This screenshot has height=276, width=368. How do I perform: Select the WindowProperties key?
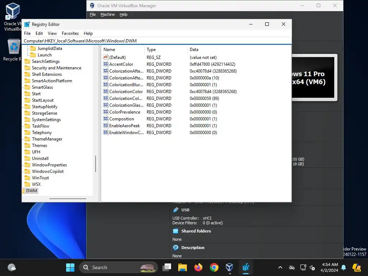coord(49,165)
